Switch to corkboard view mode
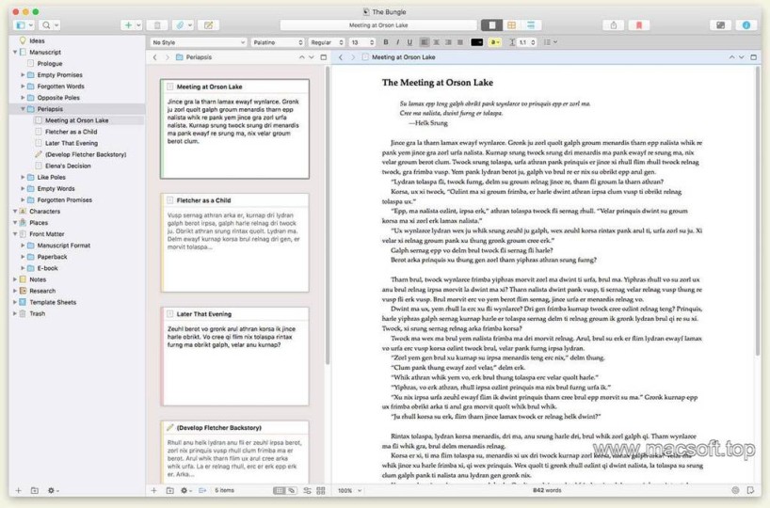Image resolution: width=770 pixels, height=508 pixels. (511, 25)
